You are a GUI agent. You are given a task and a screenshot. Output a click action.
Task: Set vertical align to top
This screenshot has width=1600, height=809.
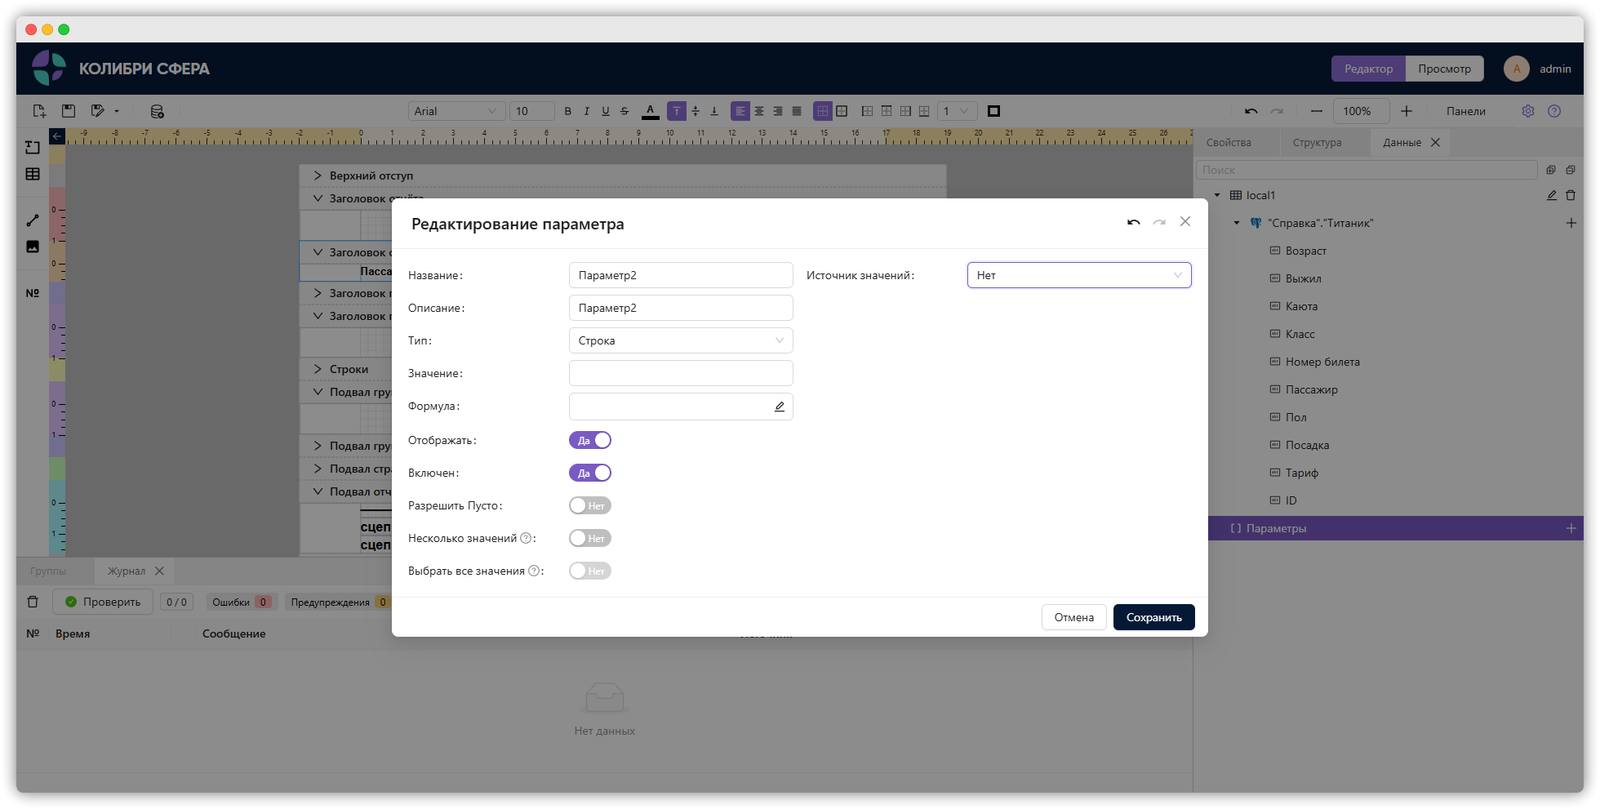[677, 111]
